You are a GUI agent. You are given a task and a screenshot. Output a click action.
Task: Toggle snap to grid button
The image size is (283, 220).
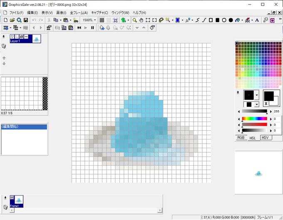[115, 20]
